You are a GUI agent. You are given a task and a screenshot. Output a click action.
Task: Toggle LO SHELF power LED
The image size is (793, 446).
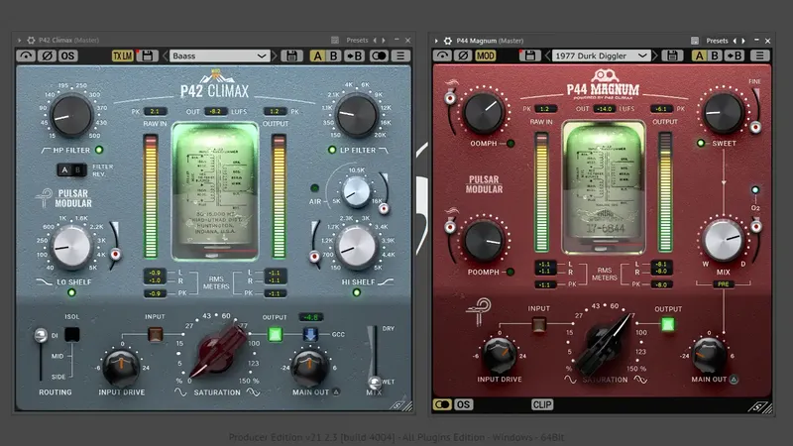pyautogui.click(x=71, y=292)
